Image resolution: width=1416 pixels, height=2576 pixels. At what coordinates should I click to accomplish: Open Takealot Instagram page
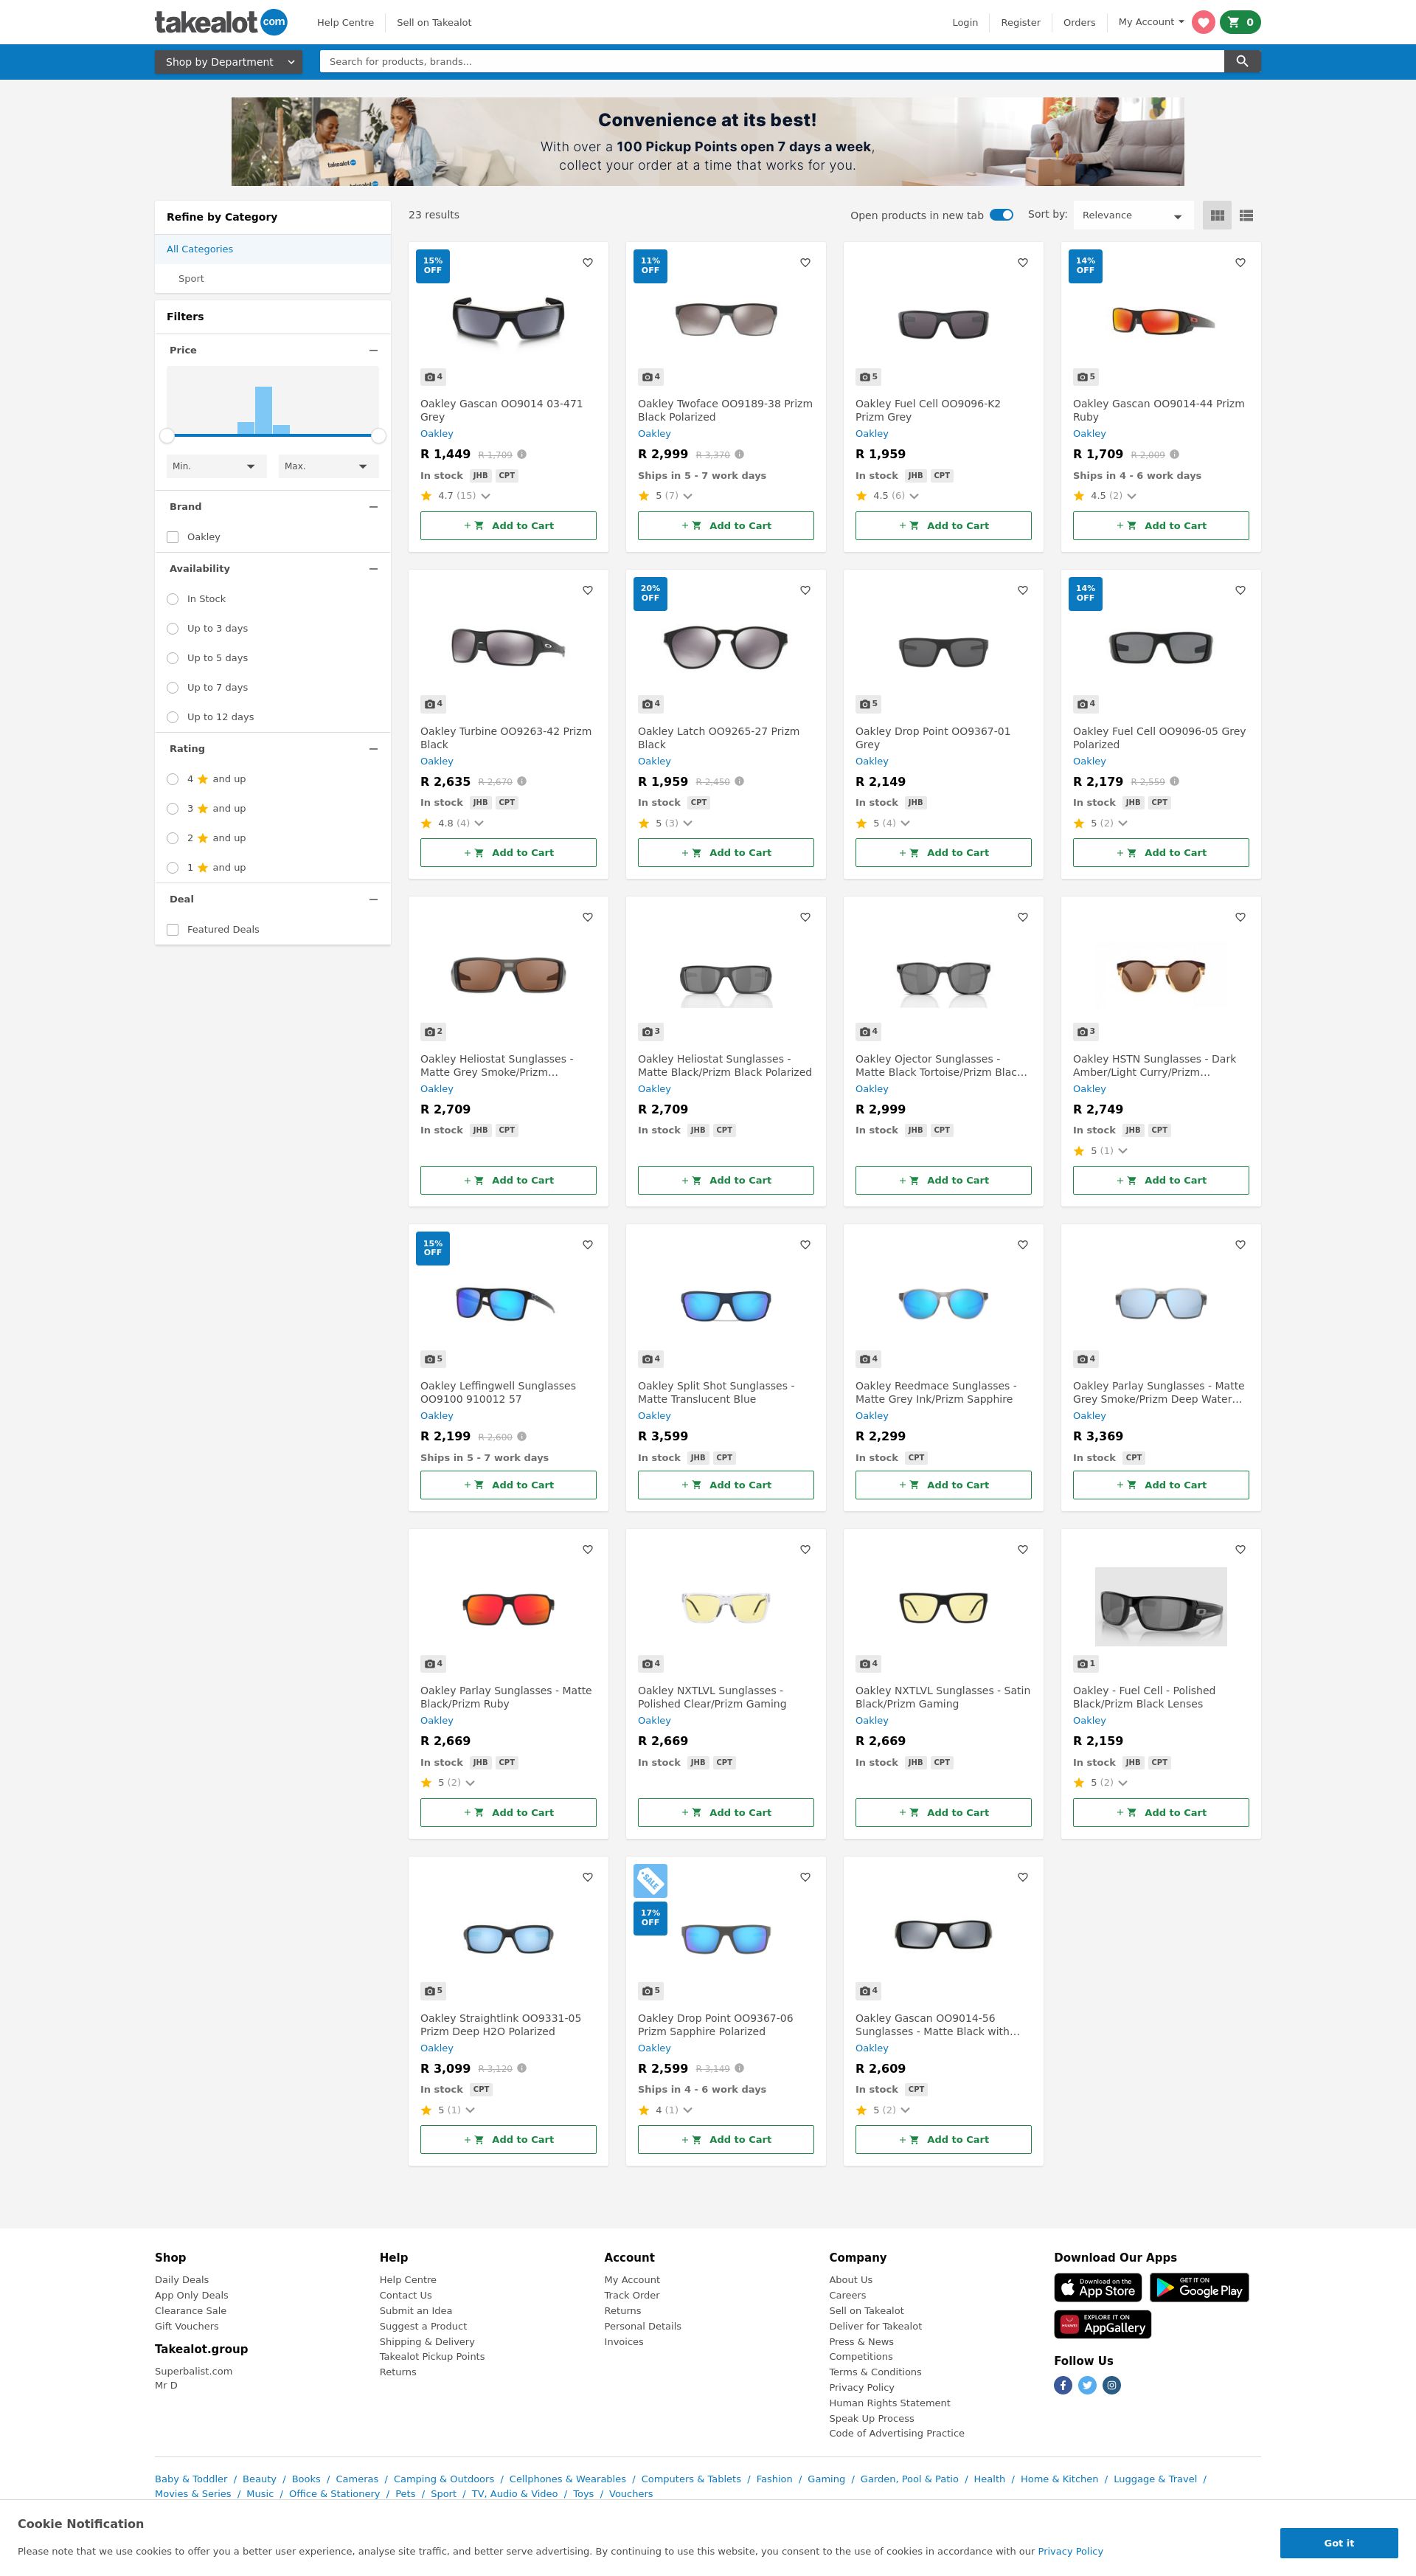pyautogui.click(x=1111, y=2385)
